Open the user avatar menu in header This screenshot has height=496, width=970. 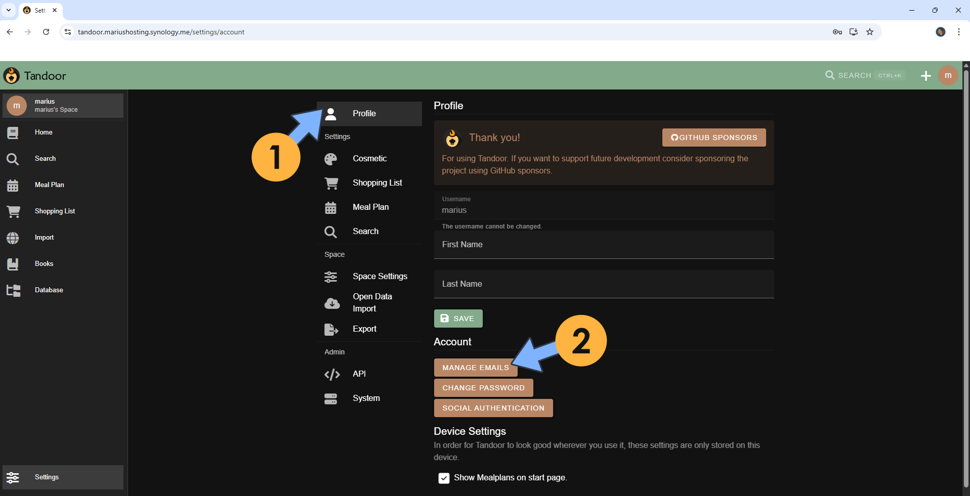tap(948, 75)
